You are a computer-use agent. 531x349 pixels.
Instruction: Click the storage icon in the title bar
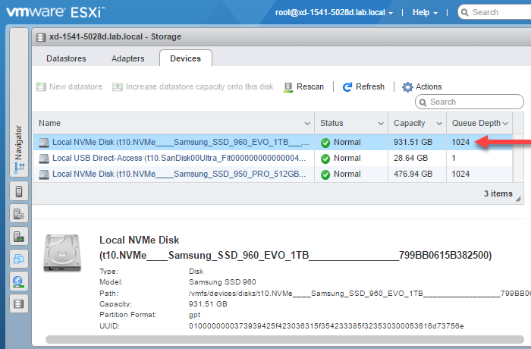click(41, 37)
